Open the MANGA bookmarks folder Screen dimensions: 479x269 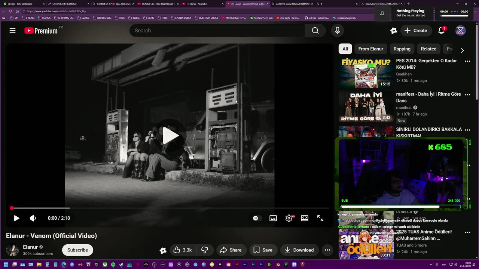[45, 18]
